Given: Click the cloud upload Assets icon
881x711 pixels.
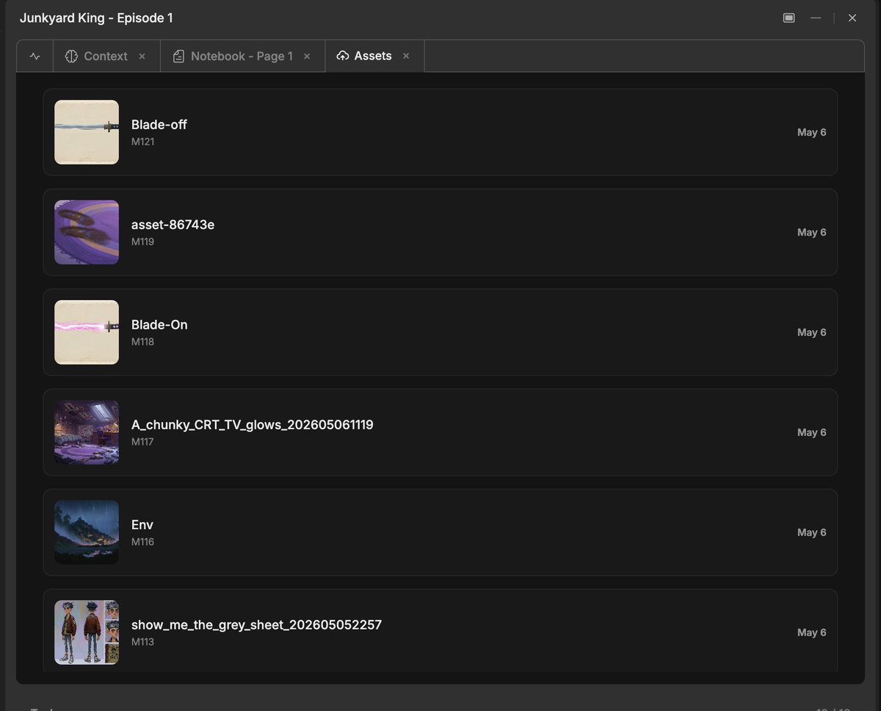Looking at the screenshot, I should (342, 56).
